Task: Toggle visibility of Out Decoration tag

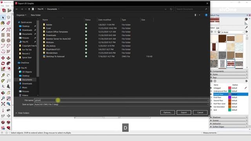Action: (211, 107)
